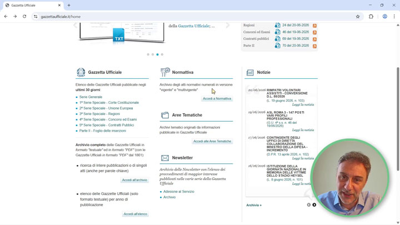Click the Accedi alle Aree Tematiche button
The image size is (400, 225).
212,141
